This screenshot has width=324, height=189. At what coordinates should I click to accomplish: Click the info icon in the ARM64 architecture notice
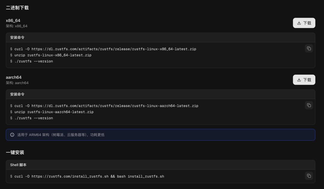tap(12, 135)
